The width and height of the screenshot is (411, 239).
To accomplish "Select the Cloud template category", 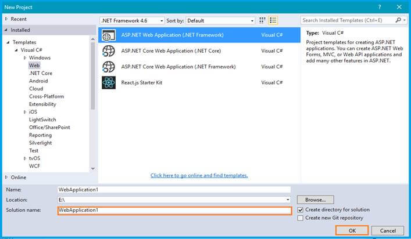I will (x=36, y=89).
